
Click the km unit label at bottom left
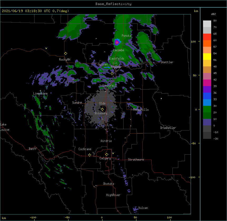click(x=4, y=218)
